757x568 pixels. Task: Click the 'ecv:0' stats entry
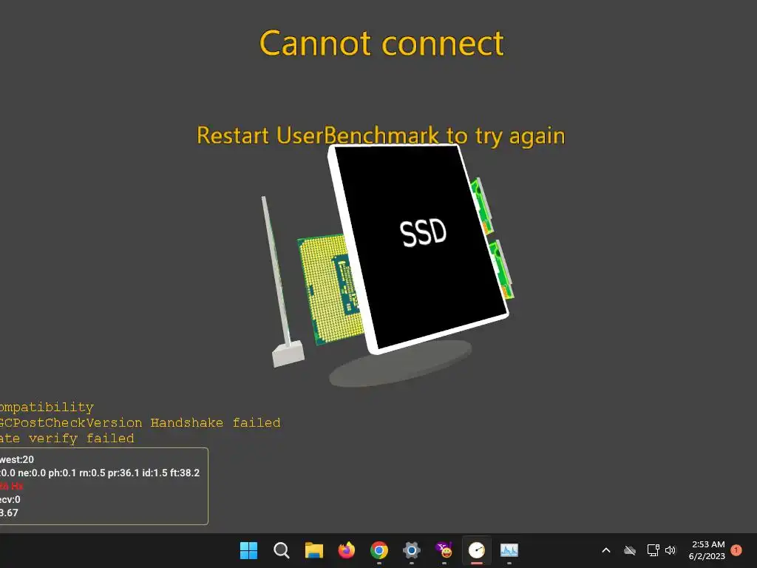[10, 499]
